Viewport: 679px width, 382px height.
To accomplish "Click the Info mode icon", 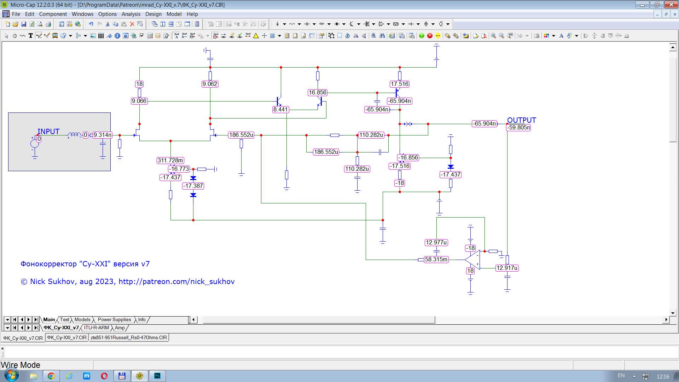I will click(x=117, y=36).
